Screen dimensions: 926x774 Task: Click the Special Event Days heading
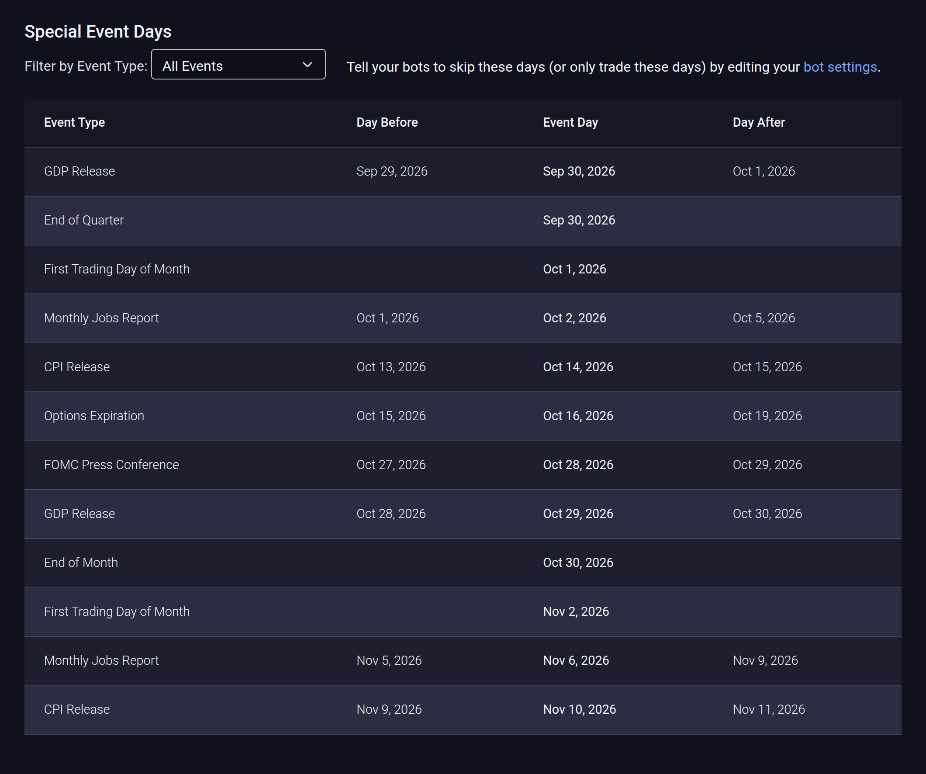click(x=98, y=32)
